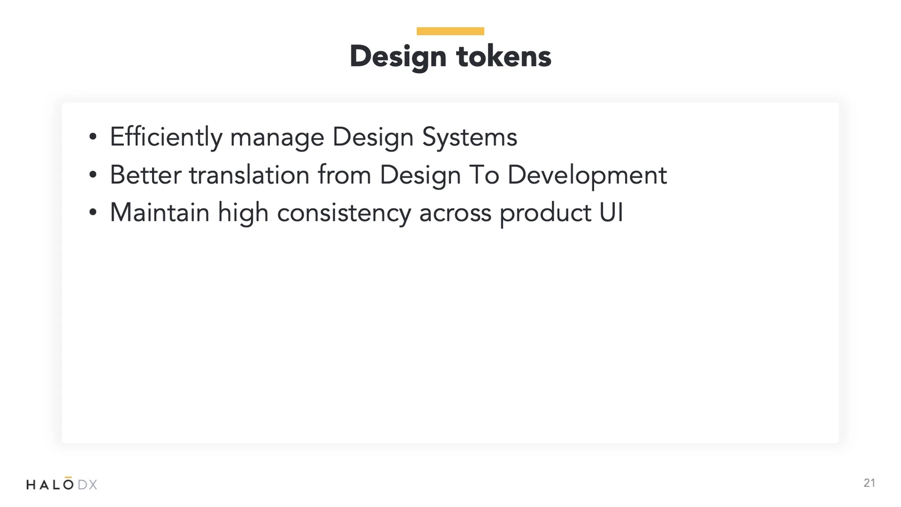Click the bullet dot before "Better translation"
The width and height of the screenshot is (901, 507).
click(93, 175)
